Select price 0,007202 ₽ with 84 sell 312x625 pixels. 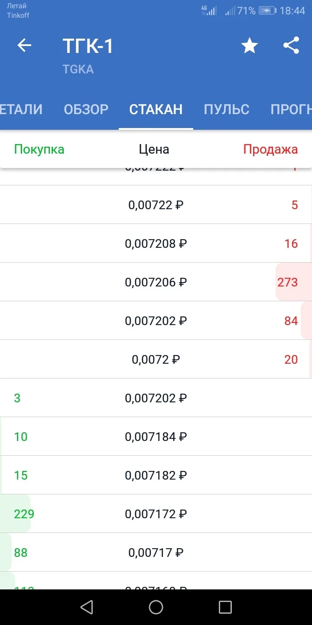156,321
